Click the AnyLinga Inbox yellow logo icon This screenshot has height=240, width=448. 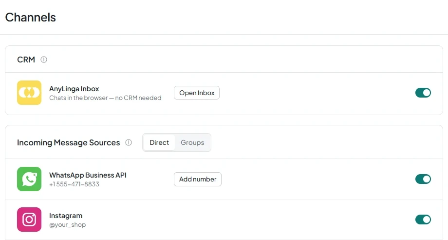click(x=29, y=93)
